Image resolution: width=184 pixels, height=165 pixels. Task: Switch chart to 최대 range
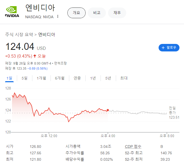[124, 78]
